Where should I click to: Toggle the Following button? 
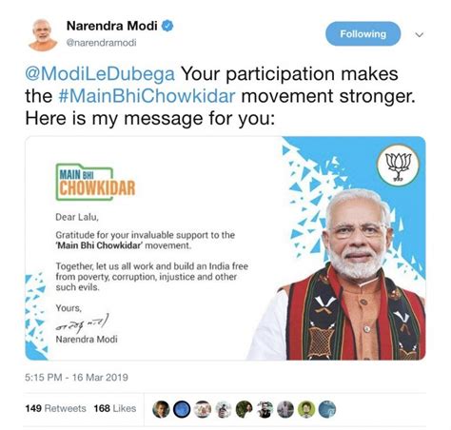click(363, 34)
